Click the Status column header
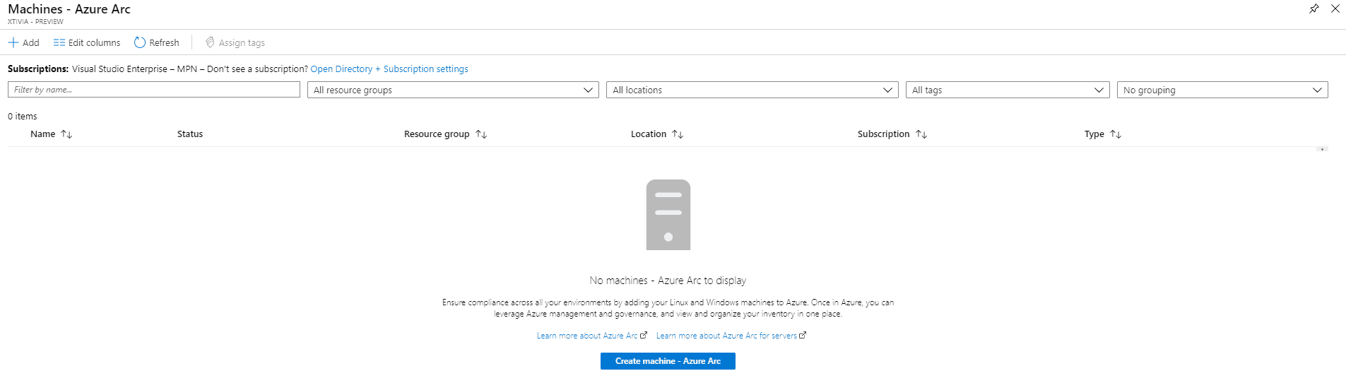The height and width of the screenshot is (371, 1346). (x=190, y=134)
